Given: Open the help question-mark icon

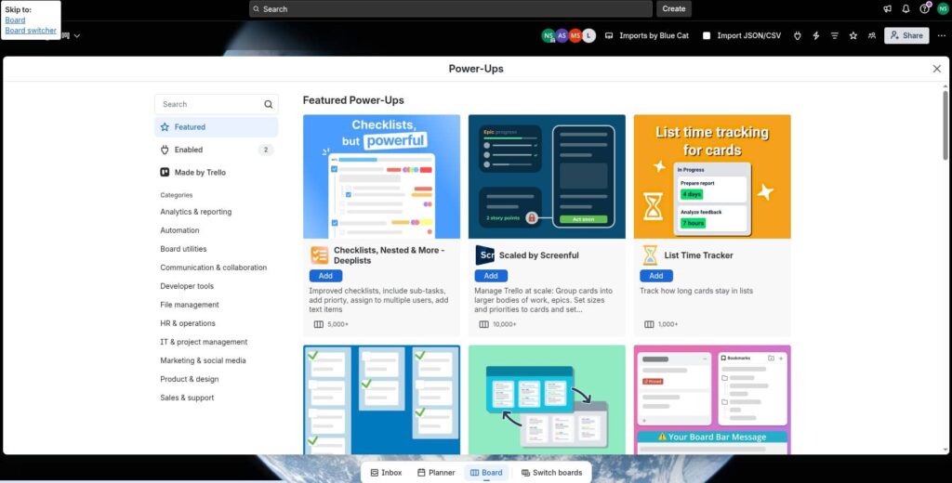Looking at the screenshot, I should [924, 9].
